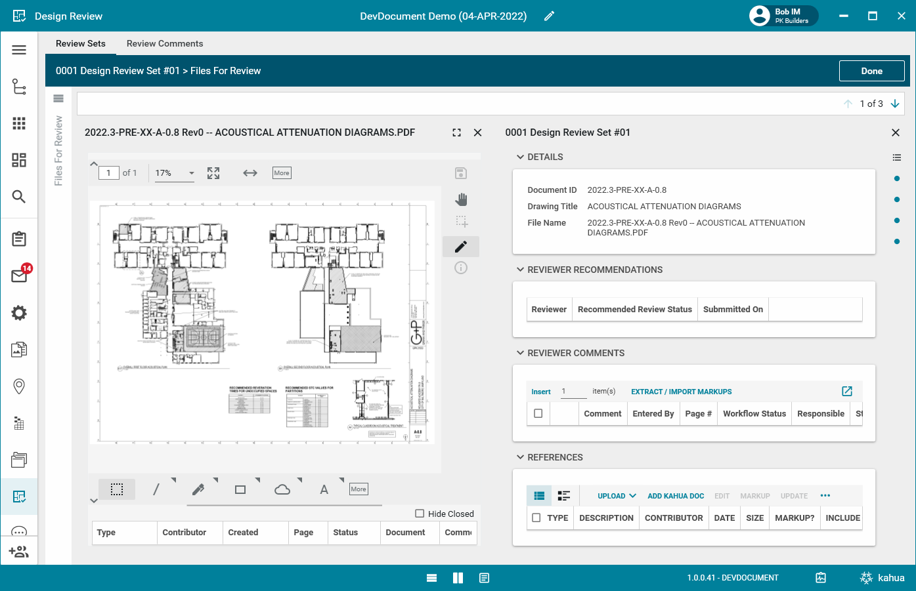
Task: Select the text annotation tool
Action: click(x=324, y=490)
